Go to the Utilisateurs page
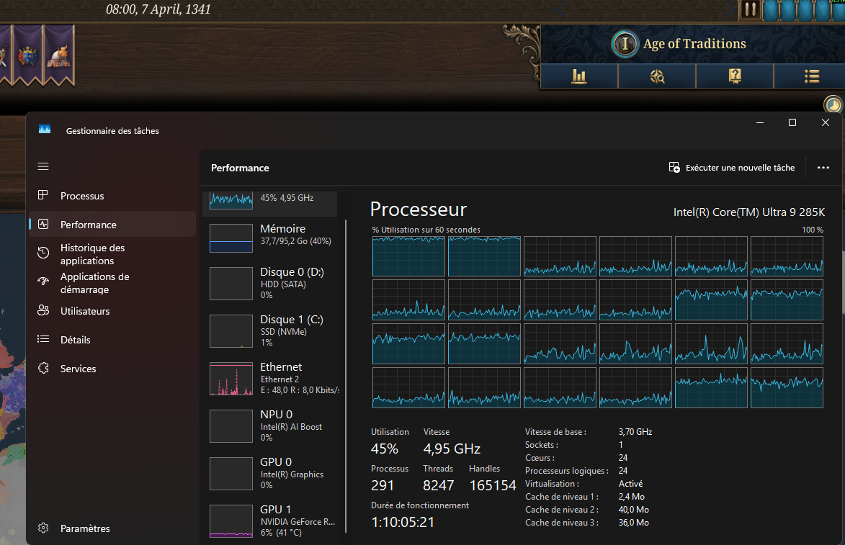 click(112, 311)
